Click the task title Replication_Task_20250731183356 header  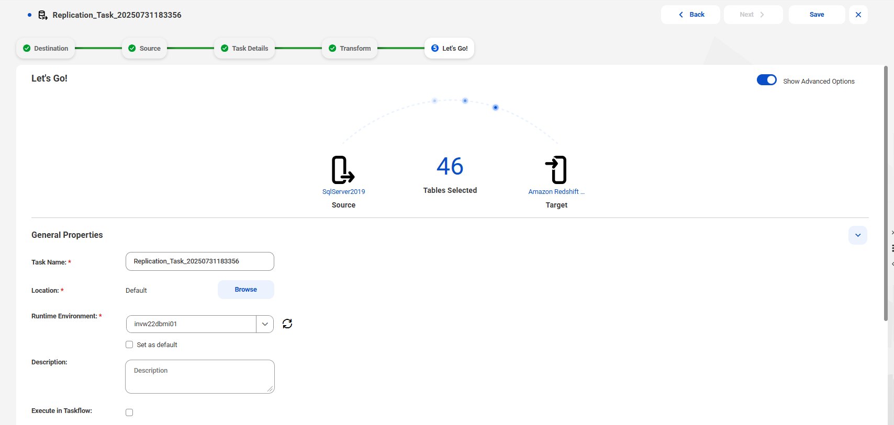pyautogui.click(x=117, y=15)
